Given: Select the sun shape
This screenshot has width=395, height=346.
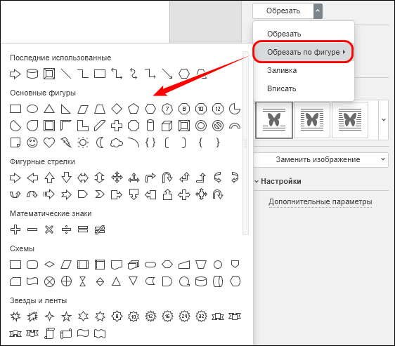Looking at the screenshot, I should 83,142.
